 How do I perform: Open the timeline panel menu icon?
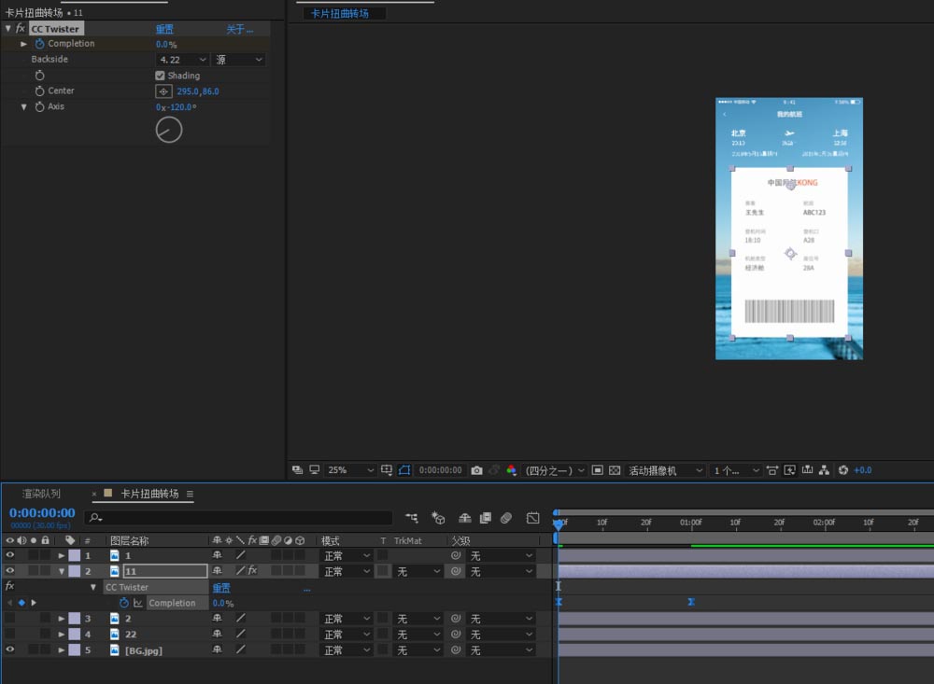(190, 494)
